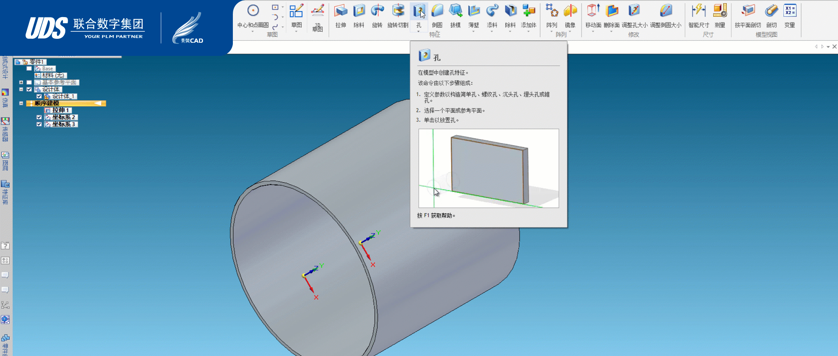Screen dimensions: 838x356
Task: Uncheck the 坐标系 2 checkbox
Action: coord(39,117)
